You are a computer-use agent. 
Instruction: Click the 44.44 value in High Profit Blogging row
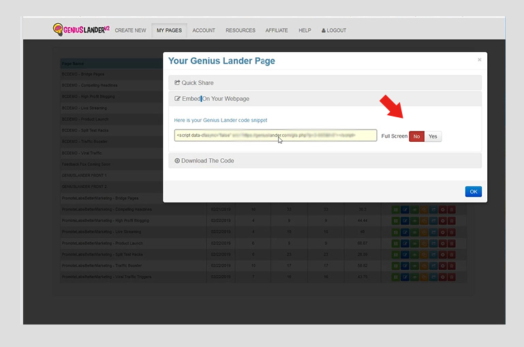(363, 221)
